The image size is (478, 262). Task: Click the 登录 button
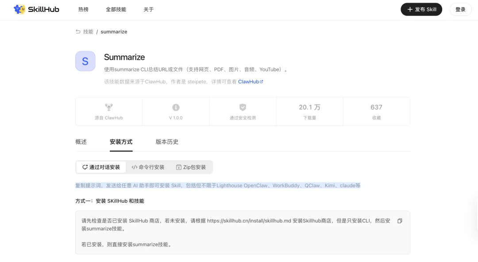(x=460, y=9)
